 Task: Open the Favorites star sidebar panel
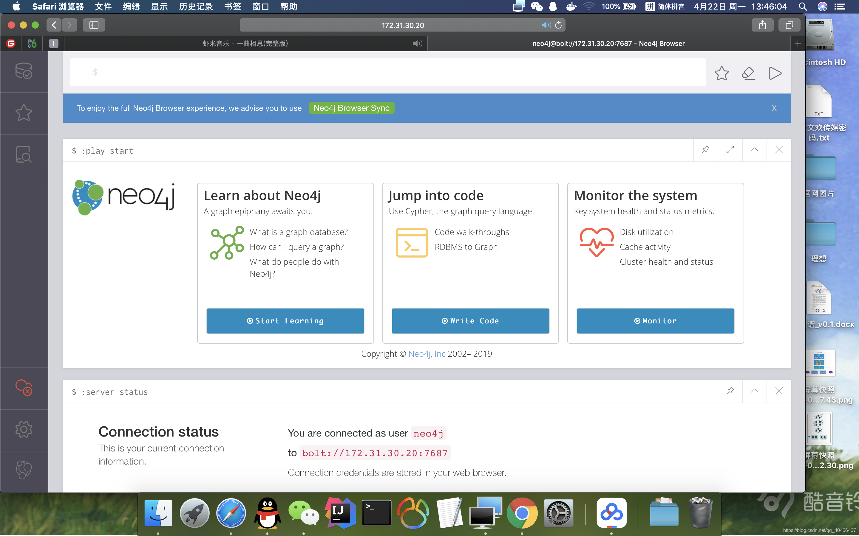(24, 113)
